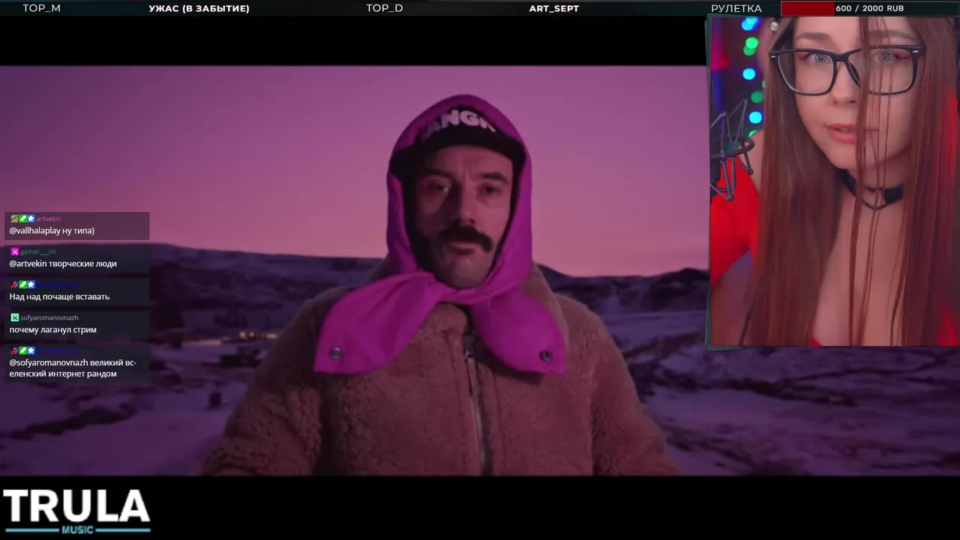Click the 600 / 2000 RUB donation progress bar

pyautogui.click(x=870, y=8)
